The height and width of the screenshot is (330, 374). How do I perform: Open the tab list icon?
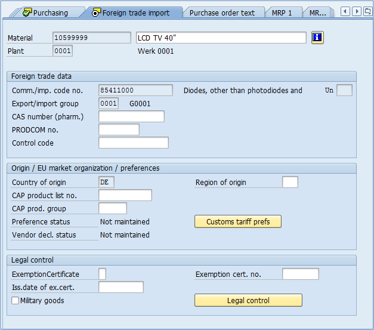click(367, 11)
